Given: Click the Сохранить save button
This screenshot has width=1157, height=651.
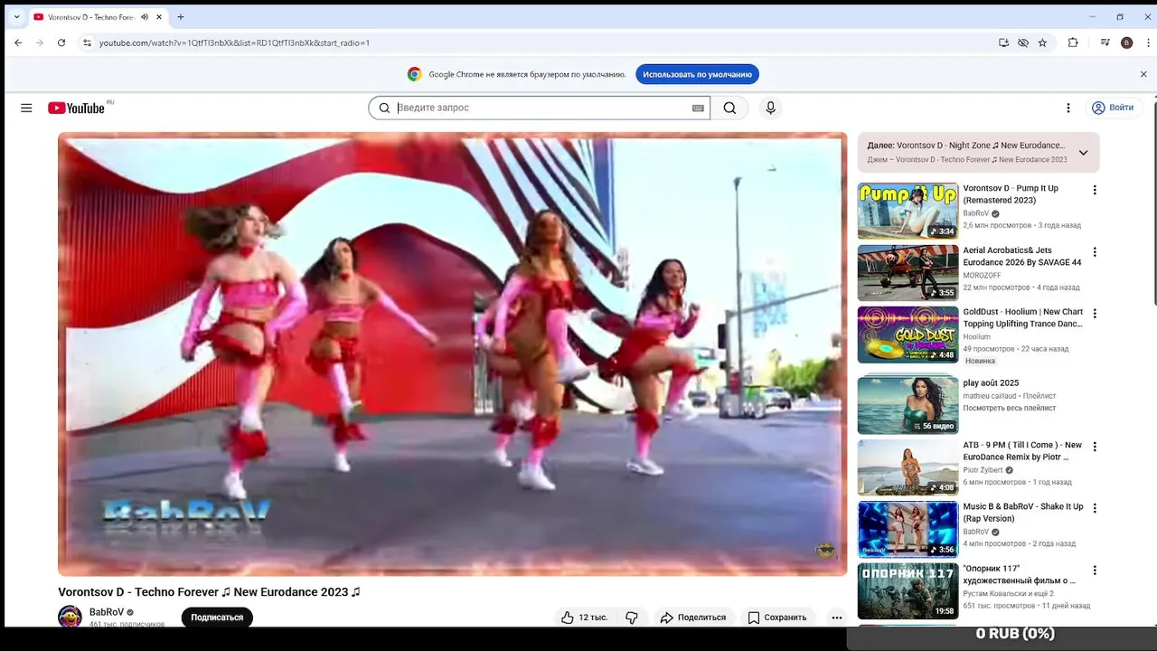Looking at the screenshot, I should 776,618.
